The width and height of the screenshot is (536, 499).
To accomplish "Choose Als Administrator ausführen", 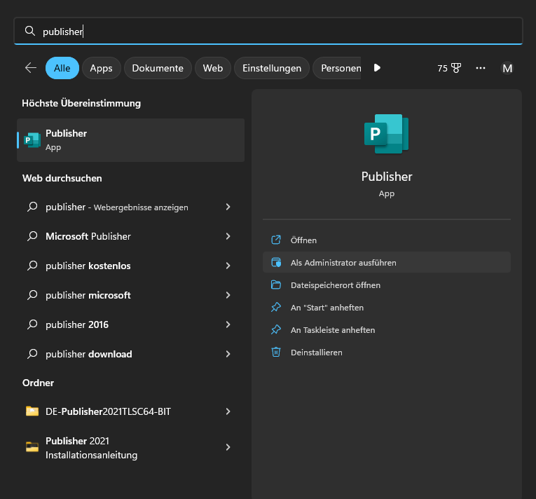I will point(343,263).
